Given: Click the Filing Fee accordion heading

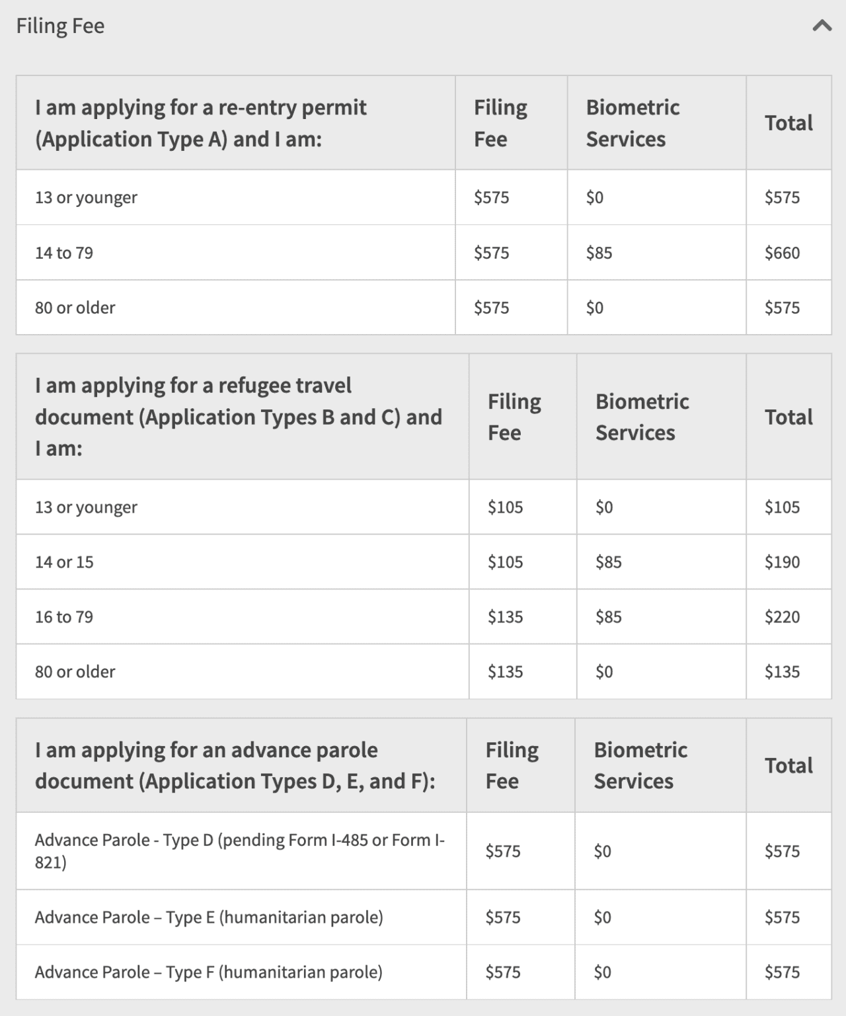Looking at the screenshot, I should pos(60,26).
